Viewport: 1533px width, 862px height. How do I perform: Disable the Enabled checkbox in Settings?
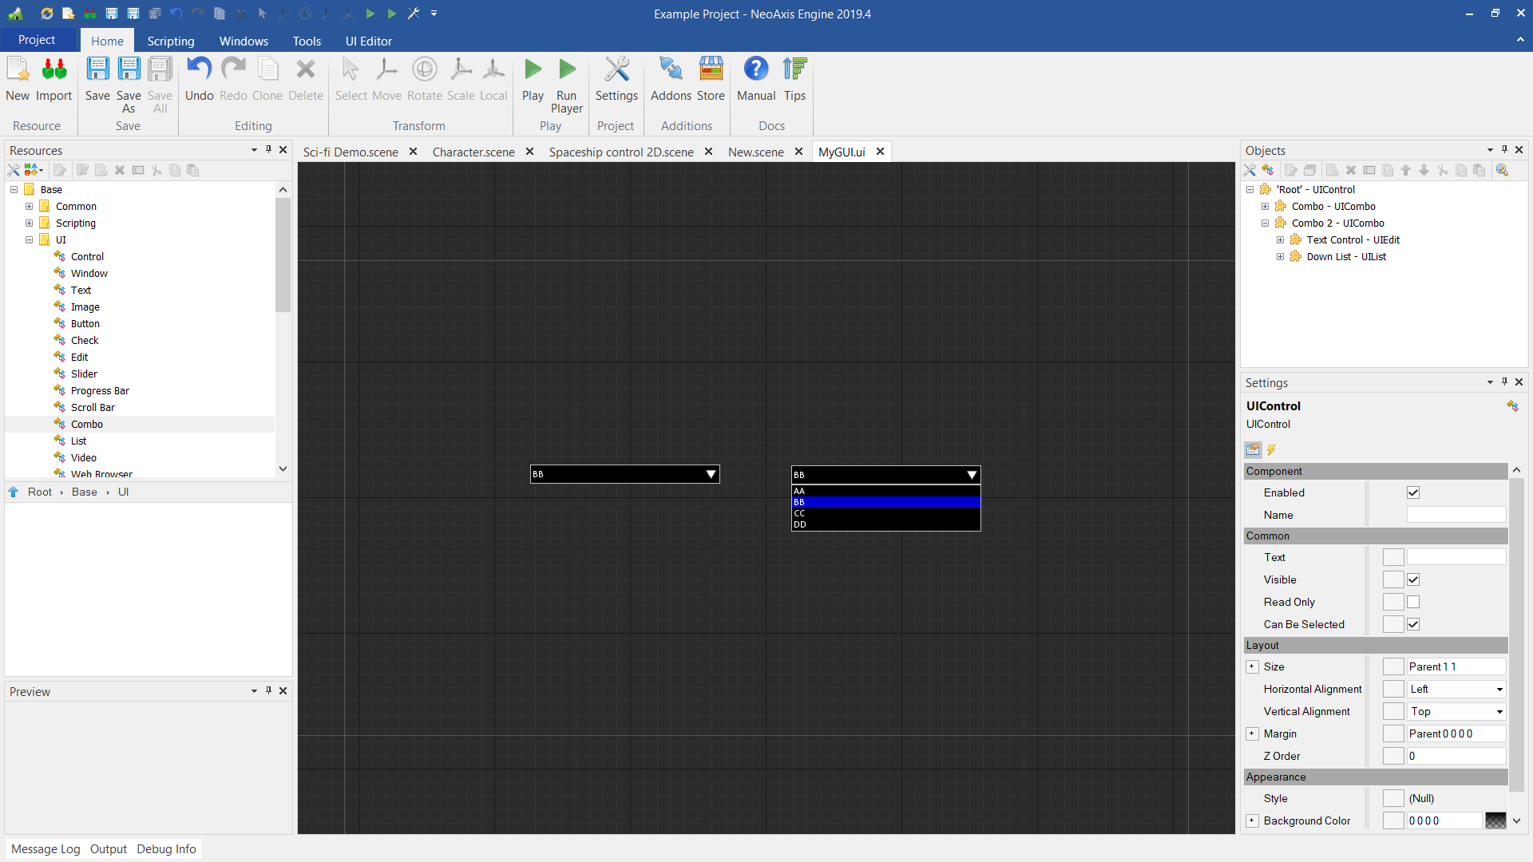1413,492
